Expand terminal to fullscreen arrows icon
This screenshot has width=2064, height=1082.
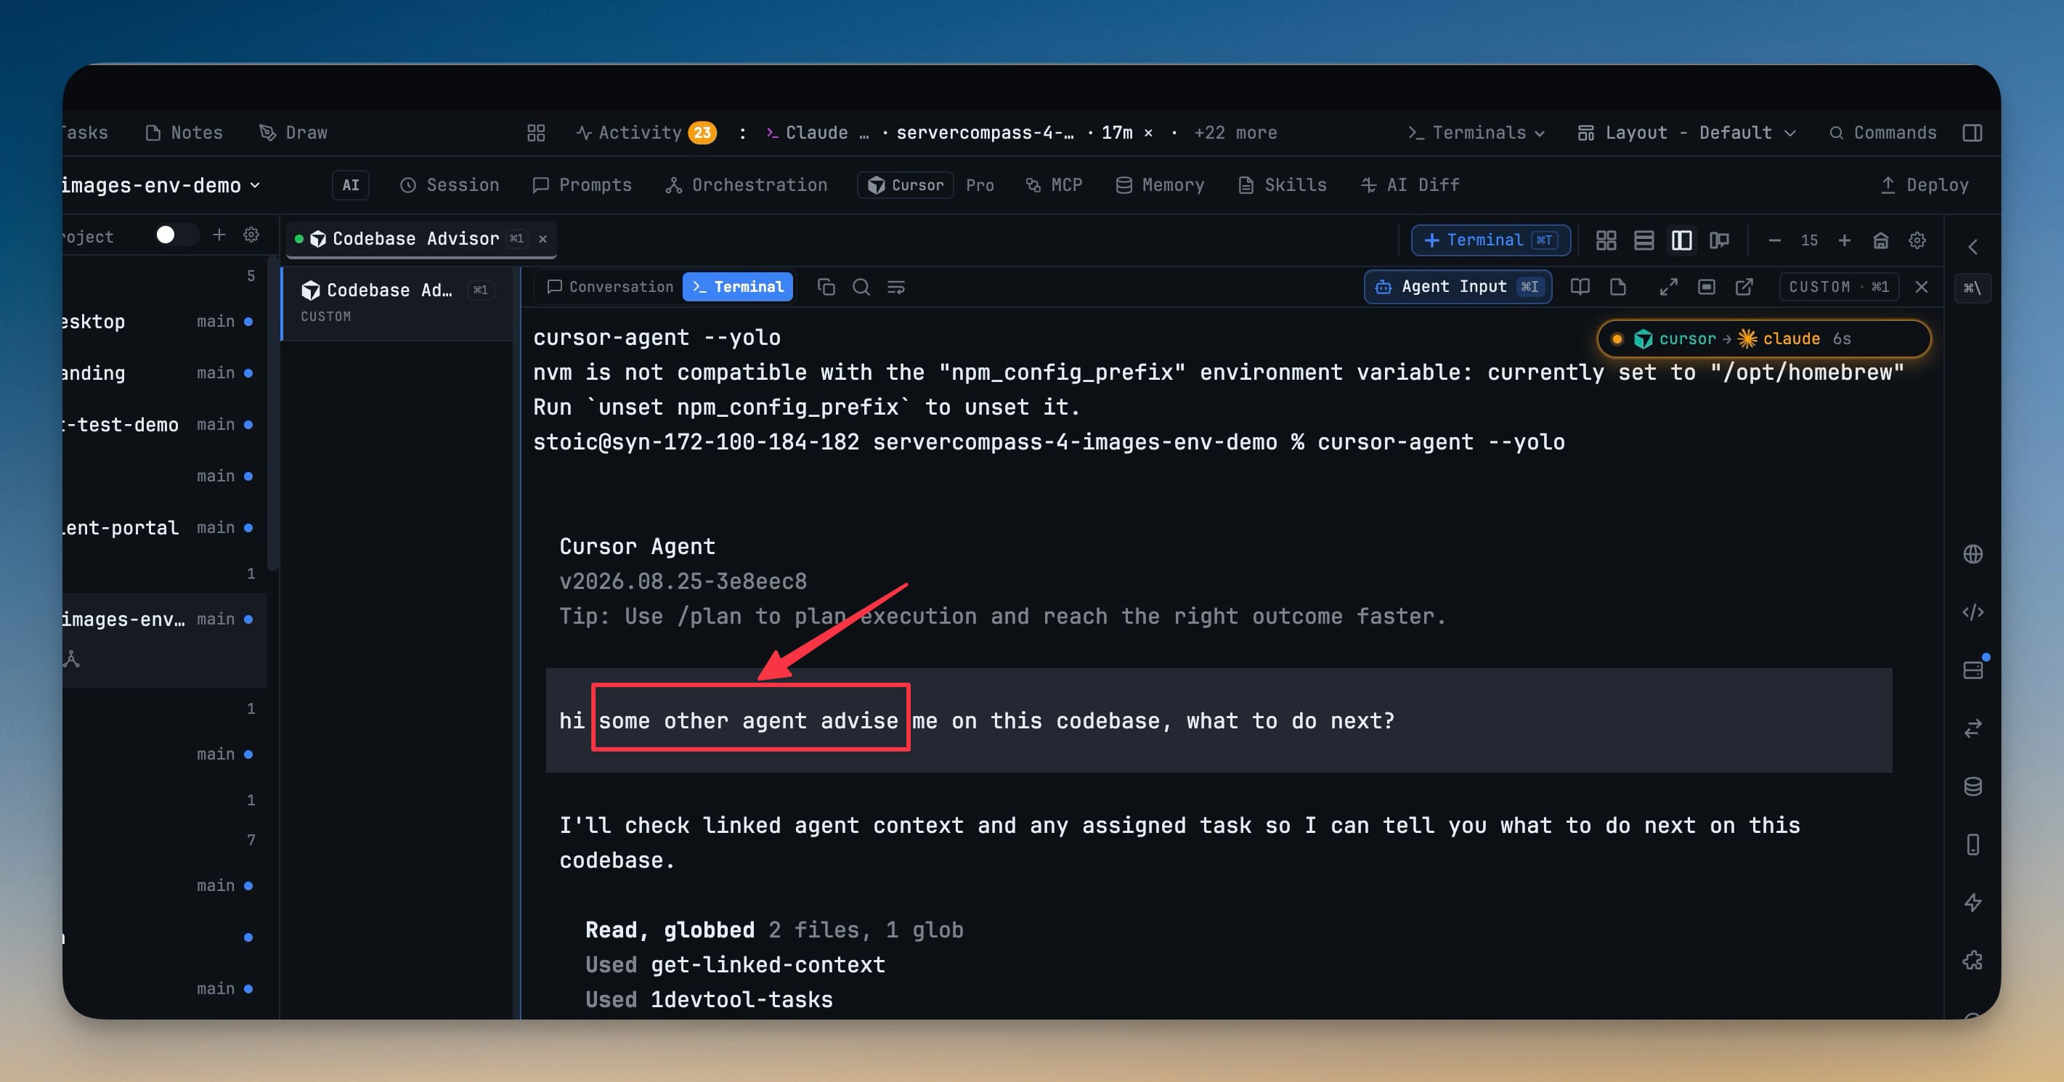coord(1668,287)
